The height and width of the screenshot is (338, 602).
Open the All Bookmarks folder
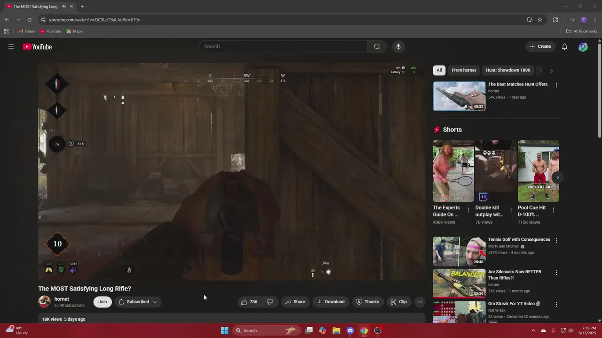(x=582, y=31)
